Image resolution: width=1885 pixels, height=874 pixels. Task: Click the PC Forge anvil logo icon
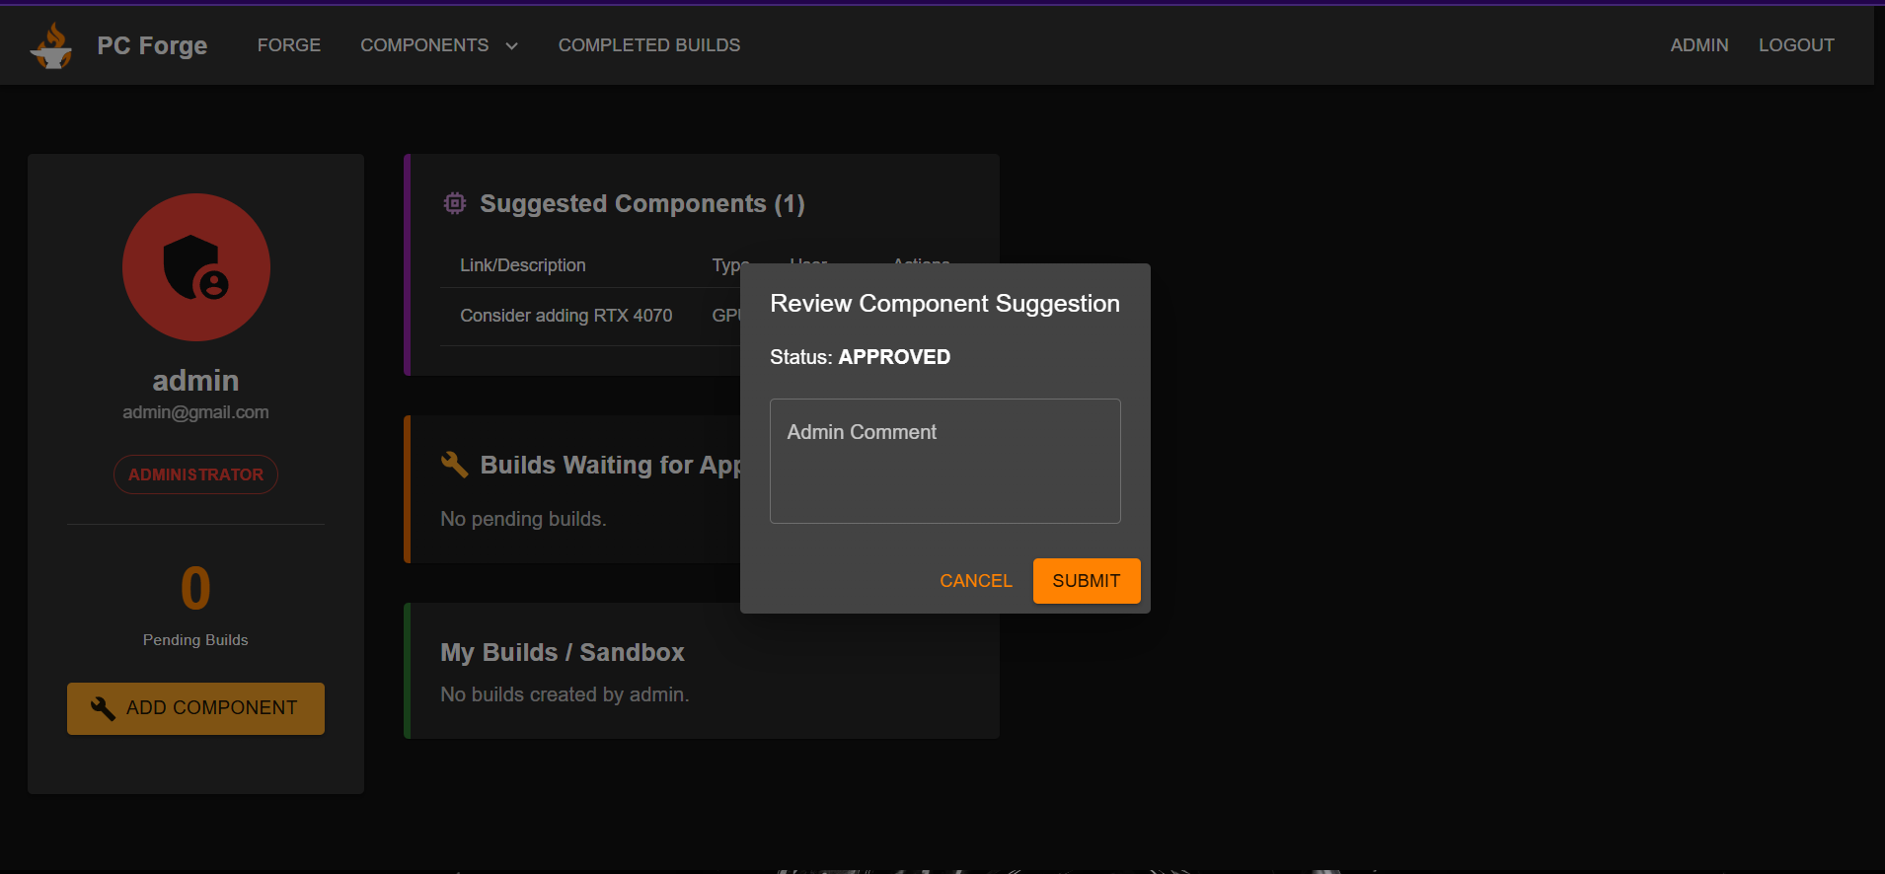coord(51,45)
